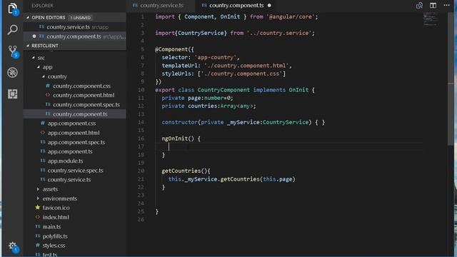The width and height of the screenshot is (457, 257).
Task: Open the More Actions ellipsis menu
Action: point(446,5)
